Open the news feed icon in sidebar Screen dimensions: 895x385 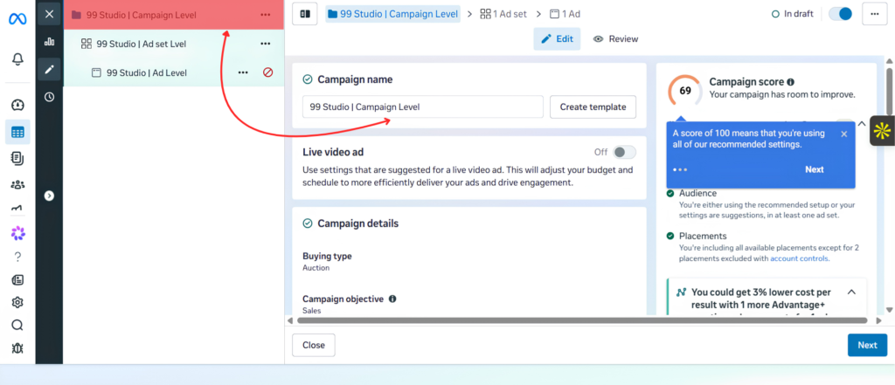(17, 279)
